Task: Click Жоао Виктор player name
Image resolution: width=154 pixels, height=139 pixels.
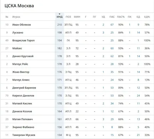Action: [x=21, y=72]
